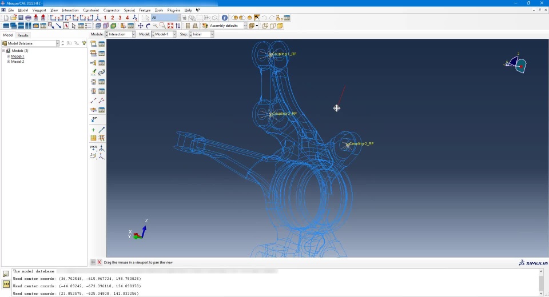Cancel the pan procedure with red X
This screenshot has height=297, width=549.
100,262
